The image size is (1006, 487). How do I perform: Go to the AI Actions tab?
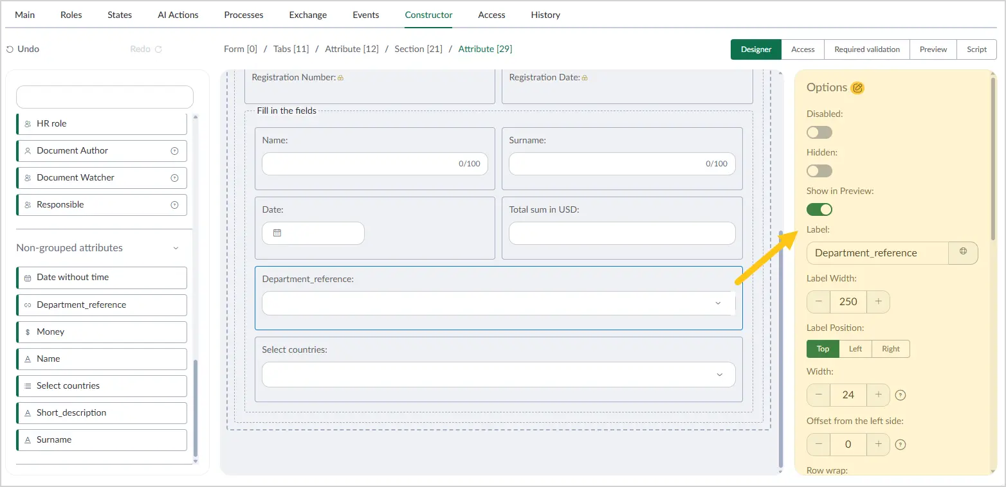pyautogui.click(x=178, y=15)
